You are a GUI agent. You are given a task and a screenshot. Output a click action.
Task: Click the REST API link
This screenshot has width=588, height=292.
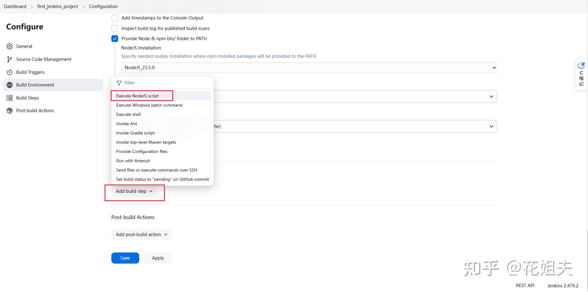[x=525, y=285]
